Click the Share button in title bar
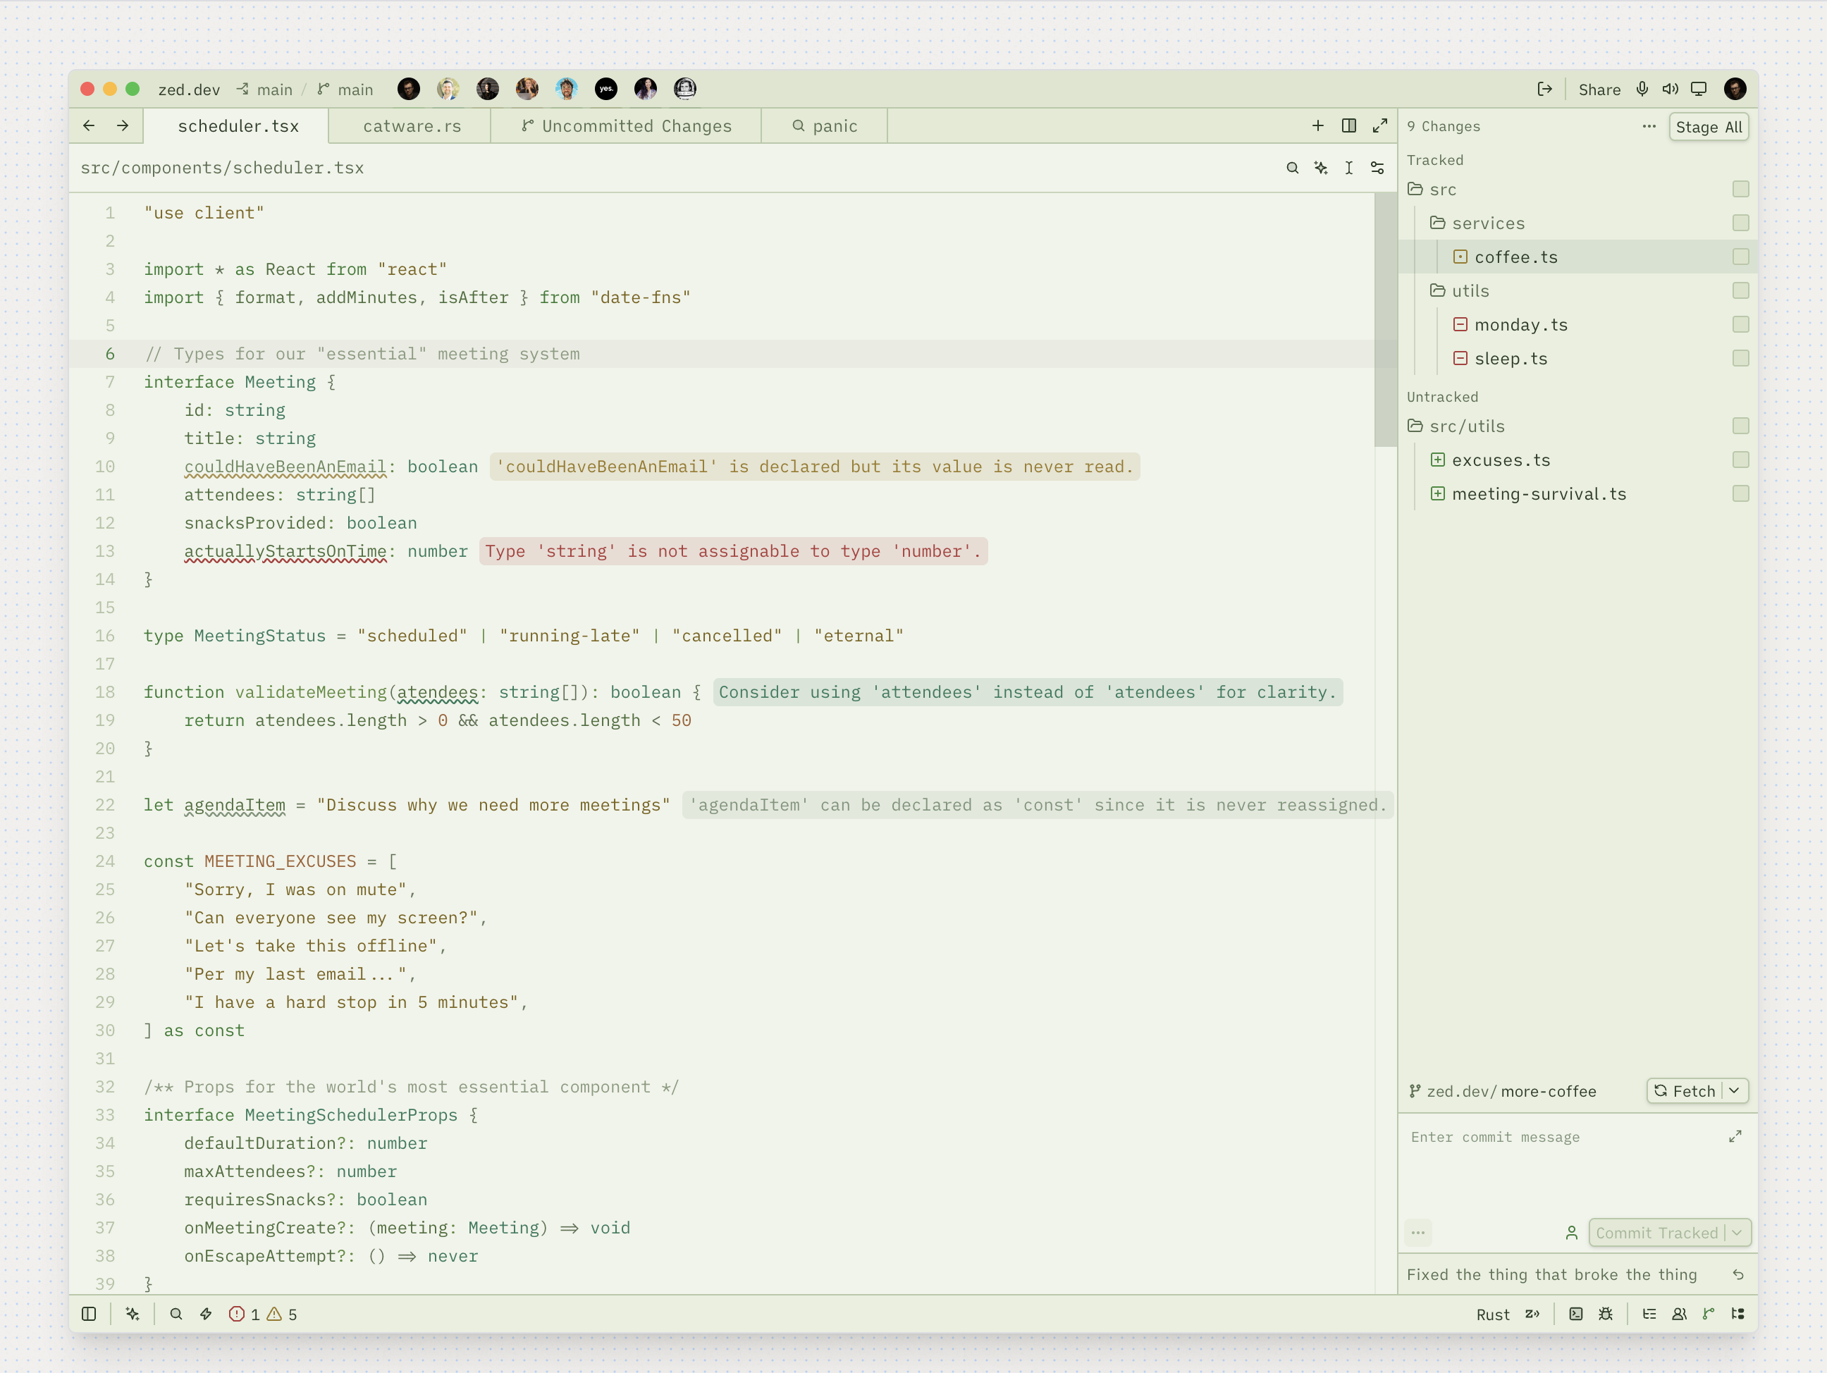Screen dimensions: 1827x1373 pos(1599,90)
